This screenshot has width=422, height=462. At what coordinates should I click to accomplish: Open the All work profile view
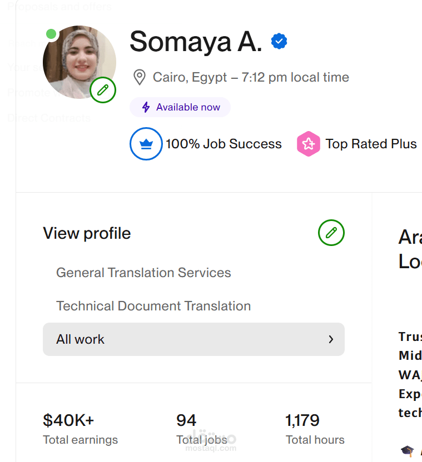pyautogui.click(x=193, y=339)
